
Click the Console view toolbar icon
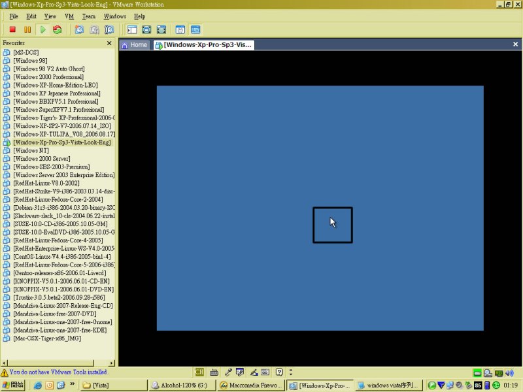(x=195, y=29)
